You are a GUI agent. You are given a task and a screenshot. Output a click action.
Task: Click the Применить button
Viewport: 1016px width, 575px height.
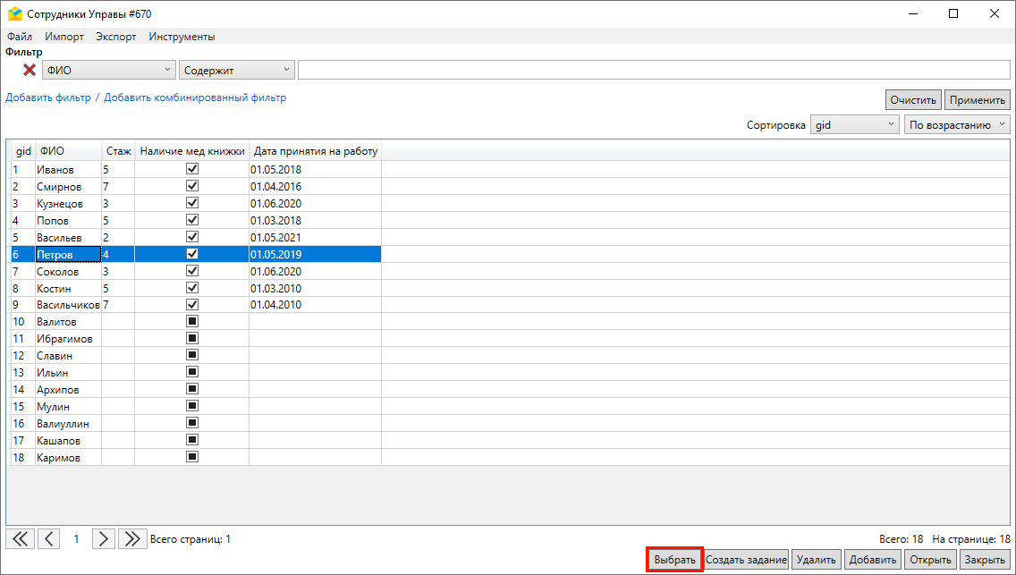[x=978, y=99]
